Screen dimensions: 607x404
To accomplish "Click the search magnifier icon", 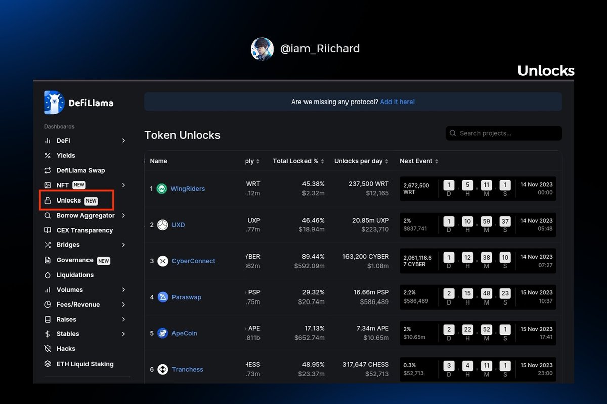I will (x=453, y=133).
